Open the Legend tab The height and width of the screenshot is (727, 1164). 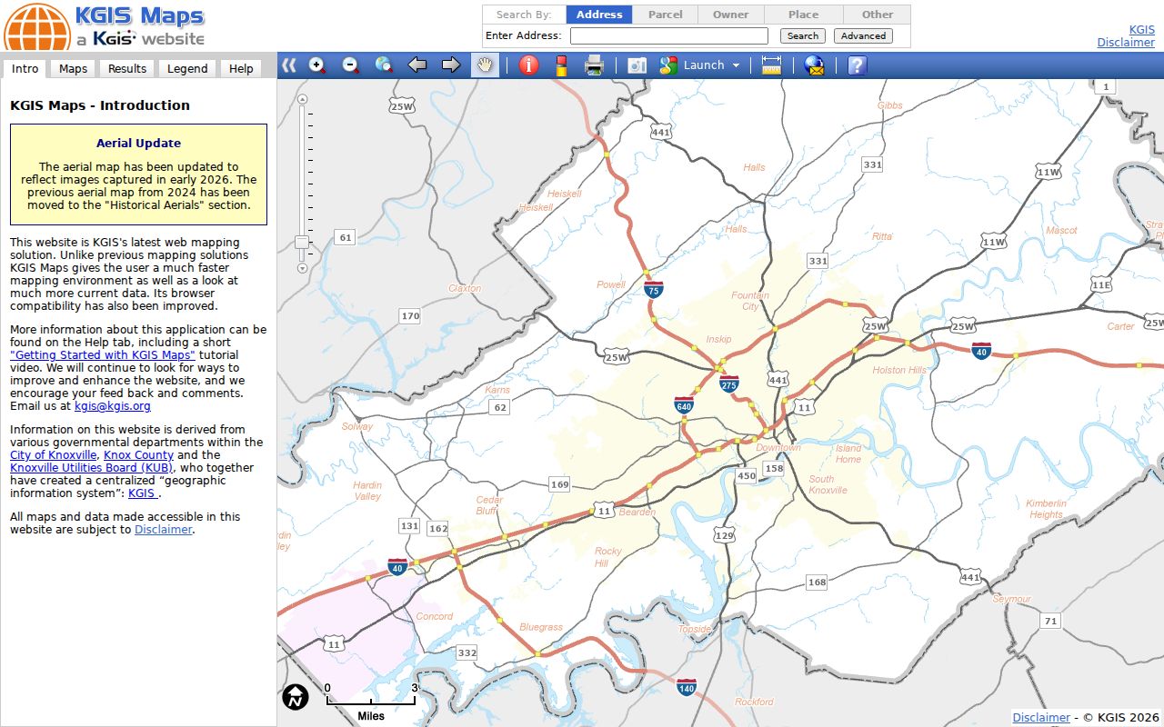coord(187,69)
